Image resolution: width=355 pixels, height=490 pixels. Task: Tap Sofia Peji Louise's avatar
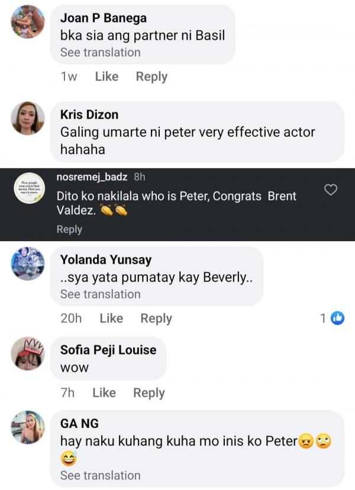[x=28, y=354]
